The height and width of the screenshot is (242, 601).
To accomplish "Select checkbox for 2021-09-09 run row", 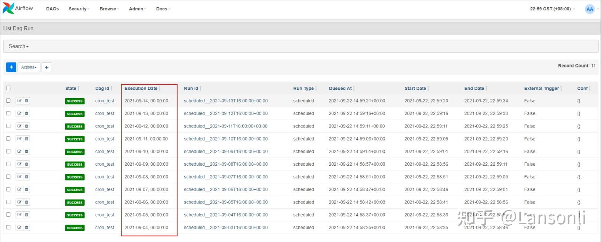I will [8, 164].
